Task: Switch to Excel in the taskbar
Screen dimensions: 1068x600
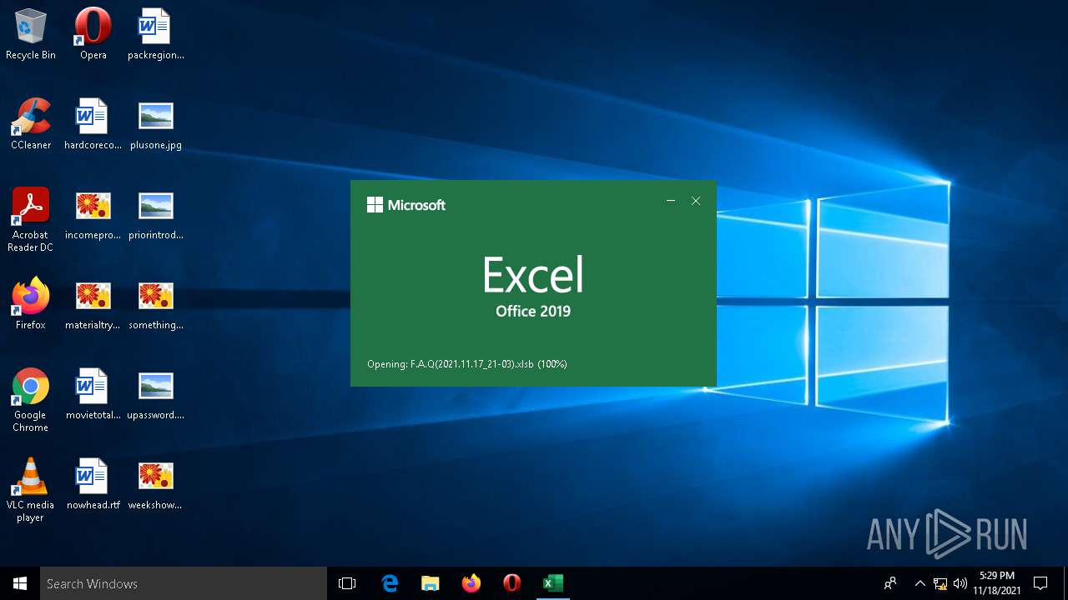Action: [x=553, y=583]
